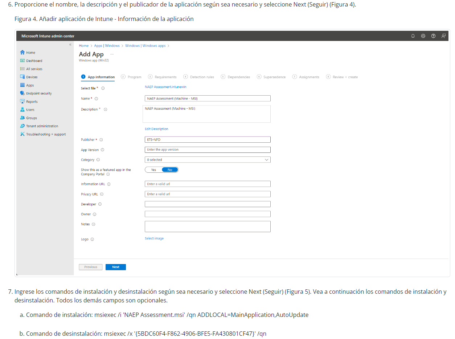Click the feedback person icon
This screenshot has height=339, width=455.
(443, 36)
